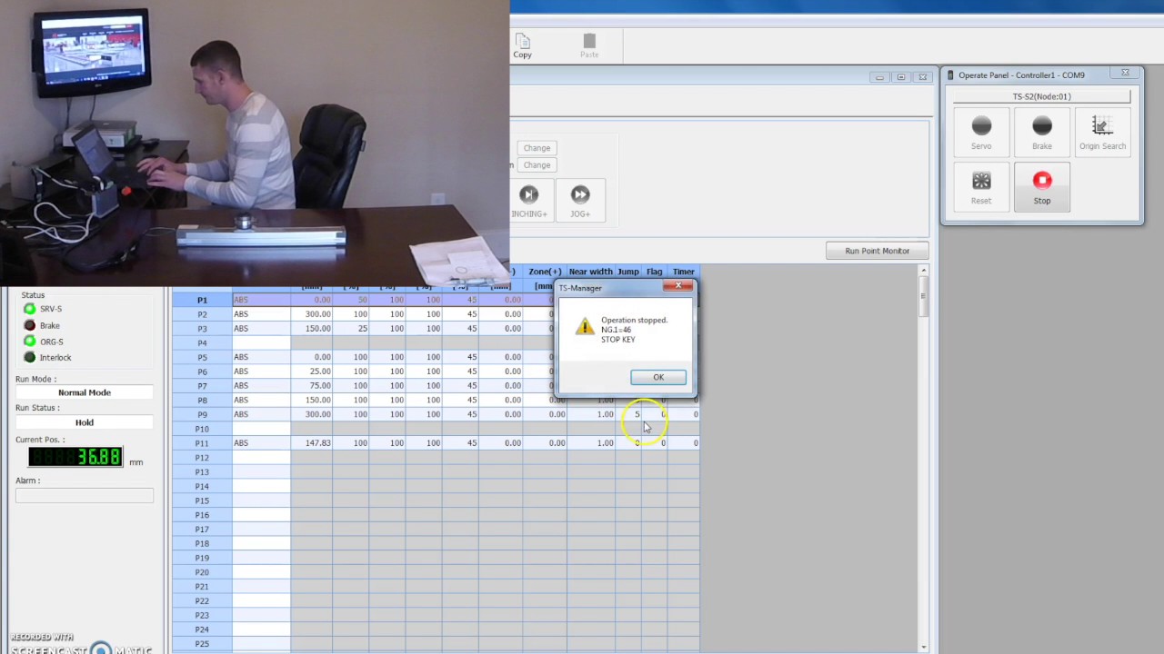Click position value 147.83 in row P11
This screenshot has height=654, width=1164.
312,443
